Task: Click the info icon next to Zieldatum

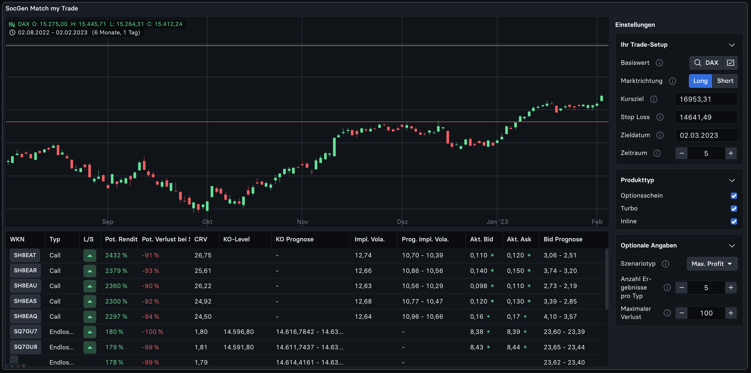Action: coord(660,135)
